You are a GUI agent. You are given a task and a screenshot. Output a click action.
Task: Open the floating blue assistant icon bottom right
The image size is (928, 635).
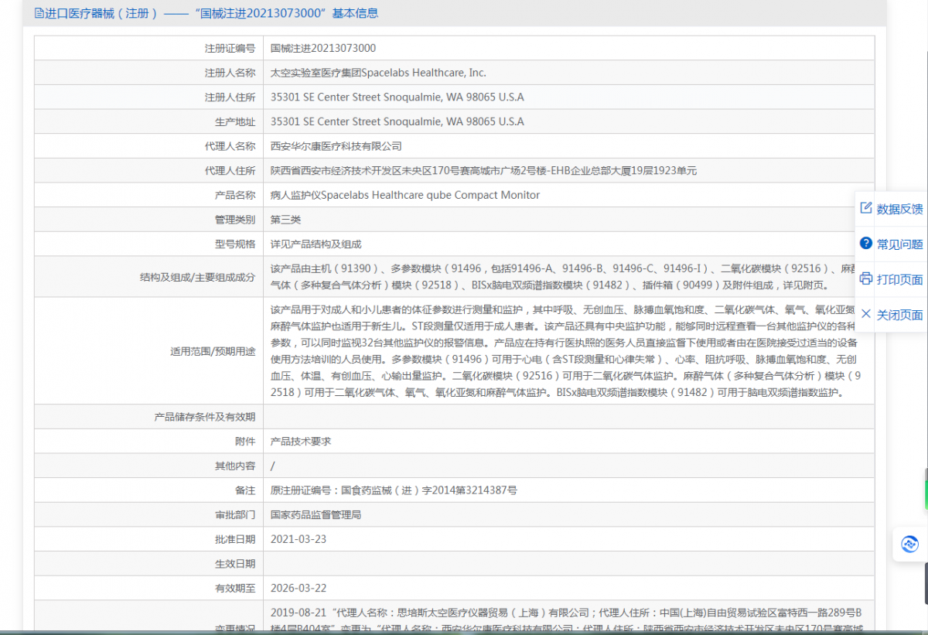tap(909, 545)
